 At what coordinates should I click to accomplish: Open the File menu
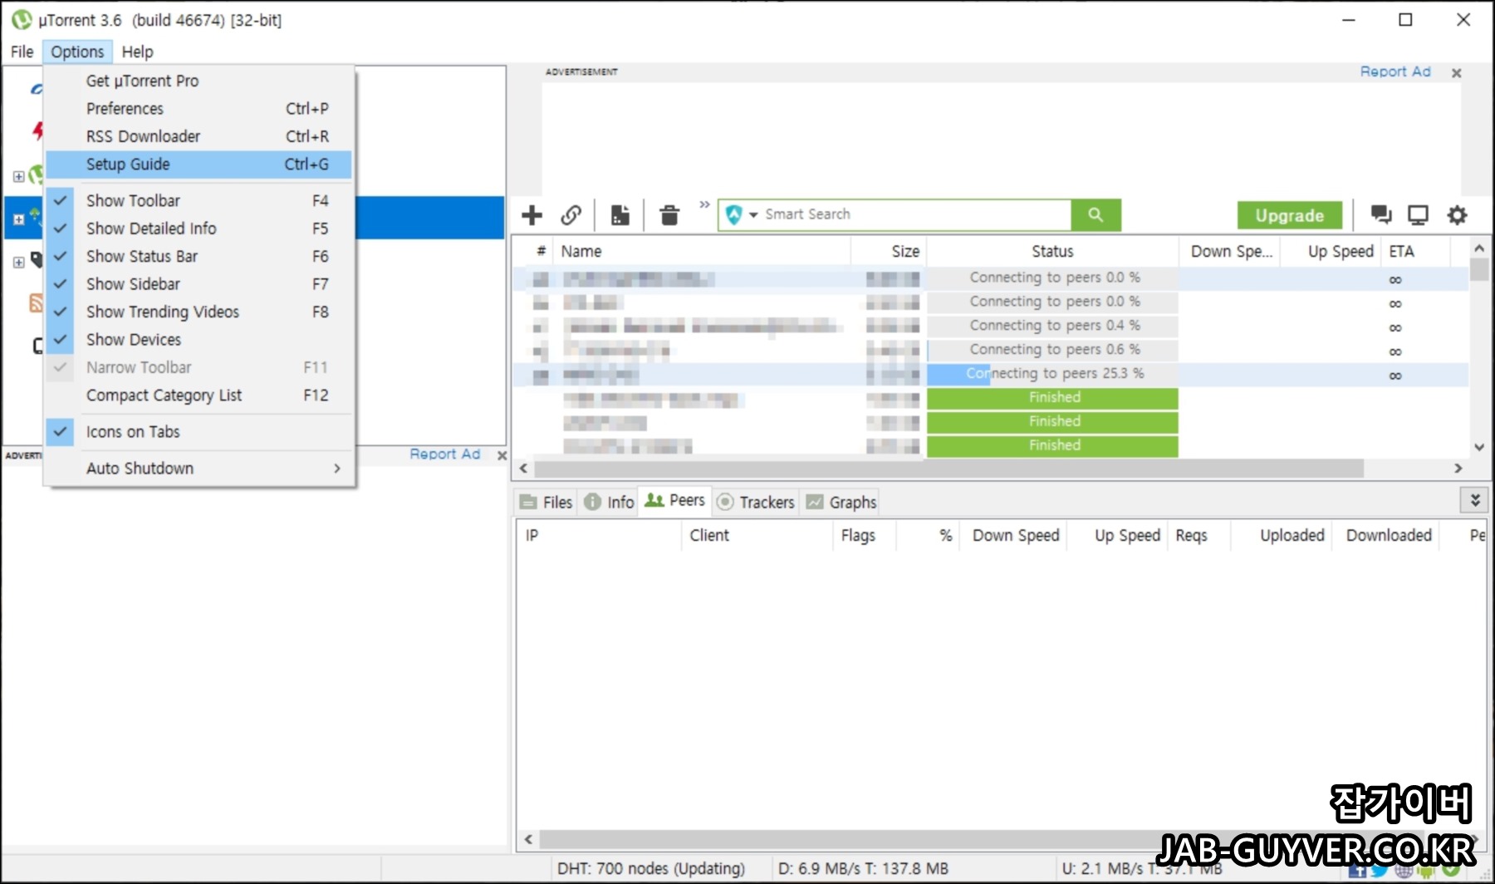(22, 52)
